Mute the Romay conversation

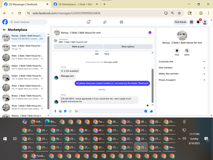177,50
